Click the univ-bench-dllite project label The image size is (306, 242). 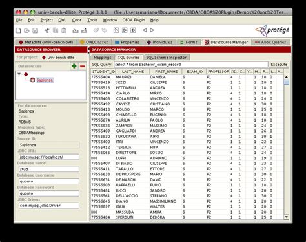(61, 58)
